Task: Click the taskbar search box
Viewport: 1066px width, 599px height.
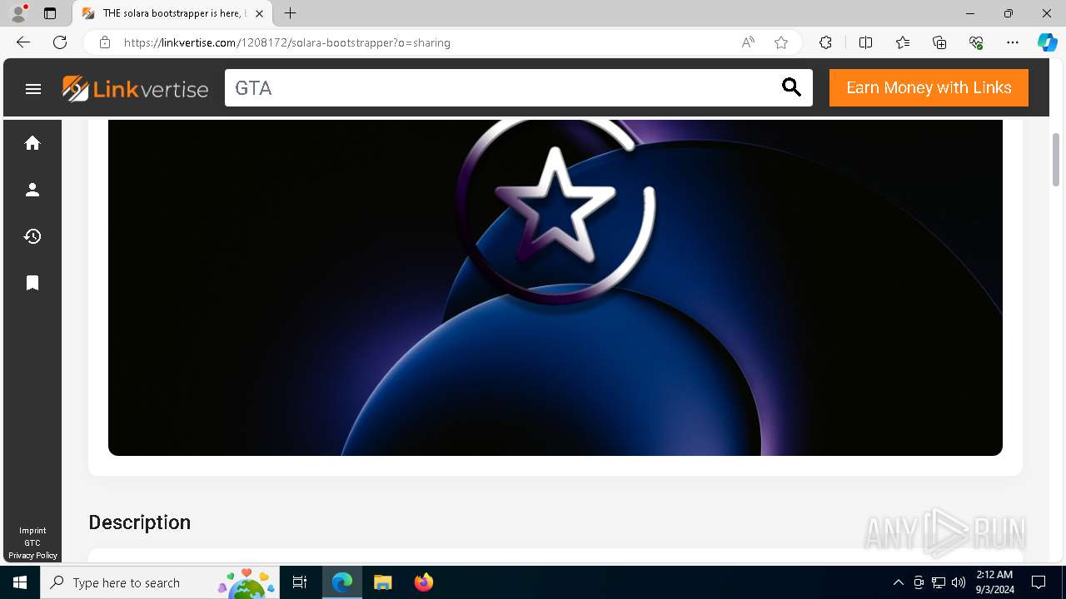Action: [160, 582]
